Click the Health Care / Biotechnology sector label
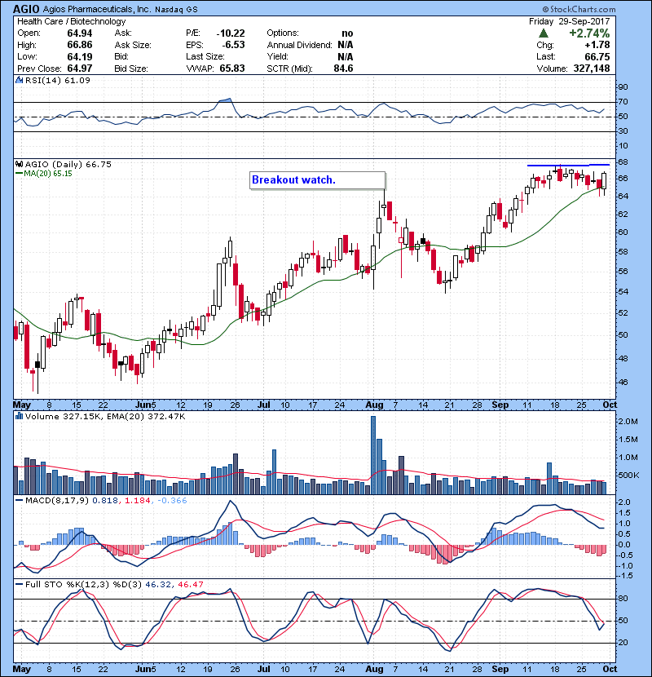Image resolution: width=652 pixels, height=677 pixels. 72,21
